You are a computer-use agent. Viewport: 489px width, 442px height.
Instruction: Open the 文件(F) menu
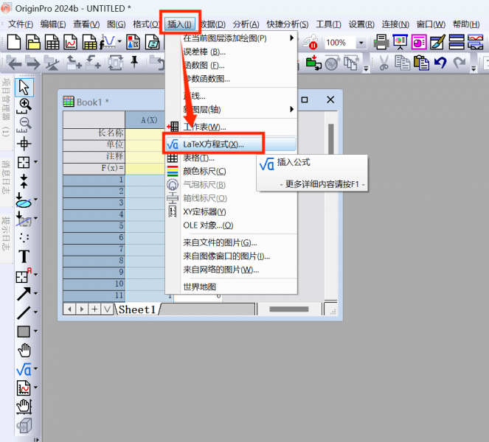(20, 24)
